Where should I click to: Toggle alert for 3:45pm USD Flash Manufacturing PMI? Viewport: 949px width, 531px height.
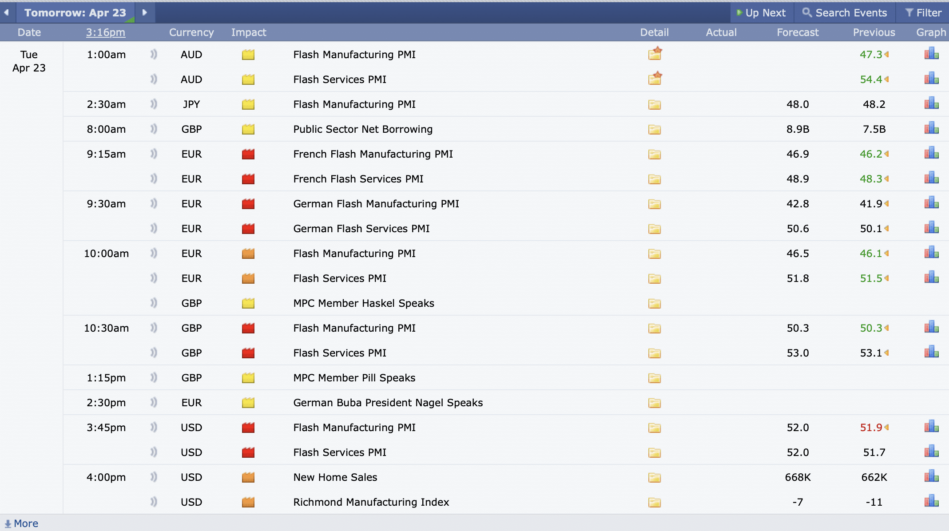click(154, 428)
